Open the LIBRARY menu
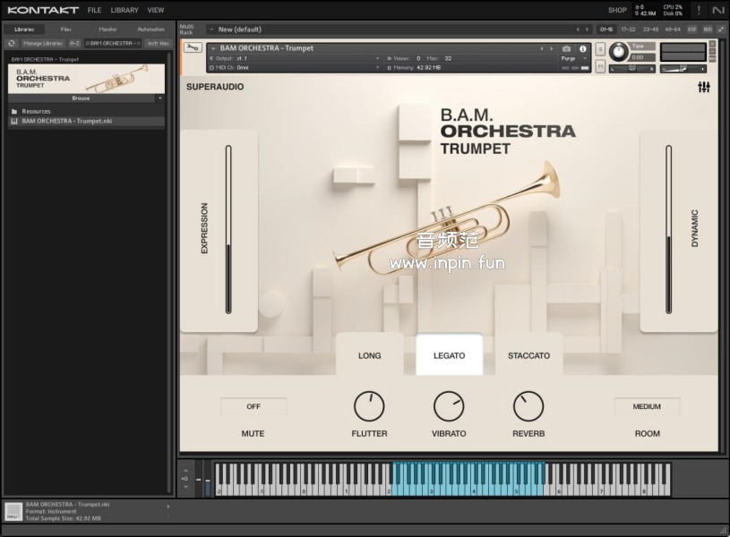 pos(125,10)
